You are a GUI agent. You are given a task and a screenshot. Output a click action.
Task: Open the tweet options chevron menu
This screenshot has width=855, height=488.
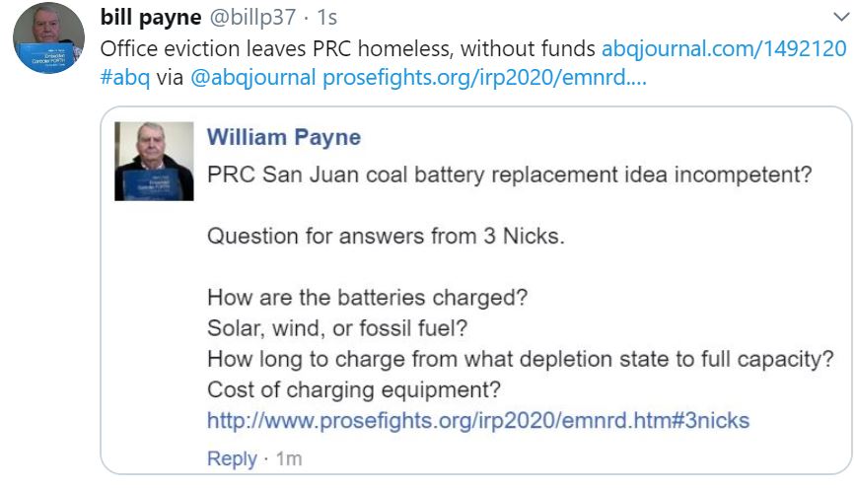click(x=841, y=17)
